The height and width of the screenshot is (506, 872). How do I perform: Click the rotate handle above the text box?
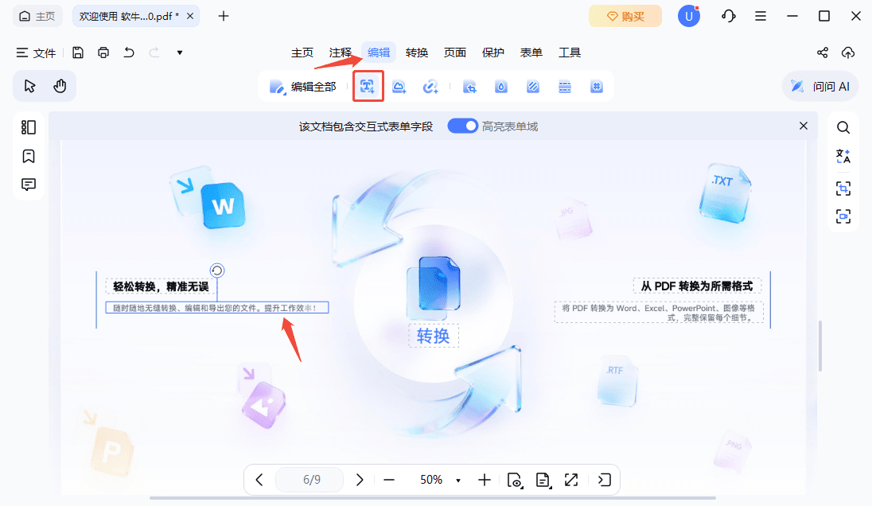pos(217,271)
